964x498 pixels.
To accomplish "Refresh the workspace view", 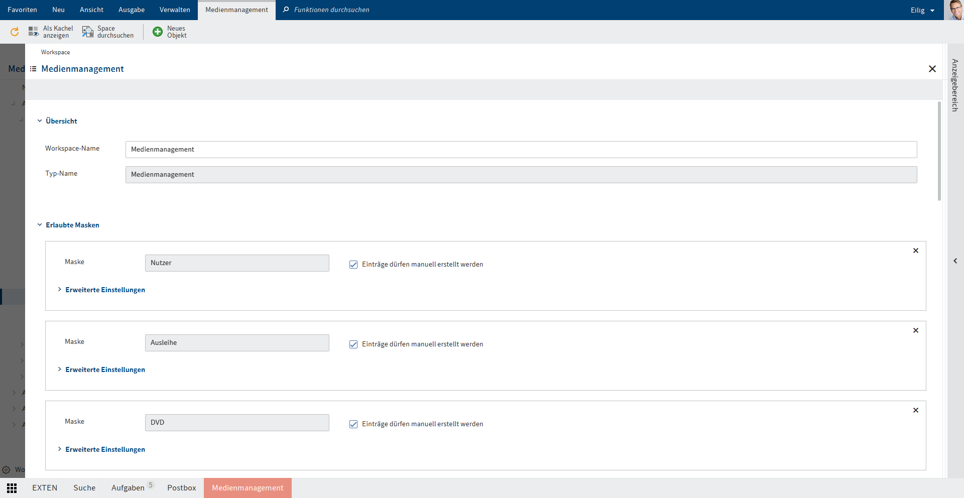I will tap(15, 32).
